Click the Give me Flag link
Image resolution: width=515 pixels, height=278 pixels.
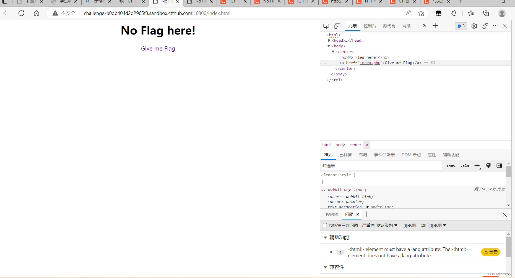click(x=158, y=49)
